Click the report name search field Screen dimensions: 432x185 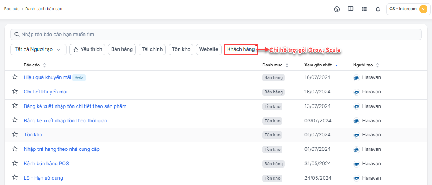click(216, 34)
